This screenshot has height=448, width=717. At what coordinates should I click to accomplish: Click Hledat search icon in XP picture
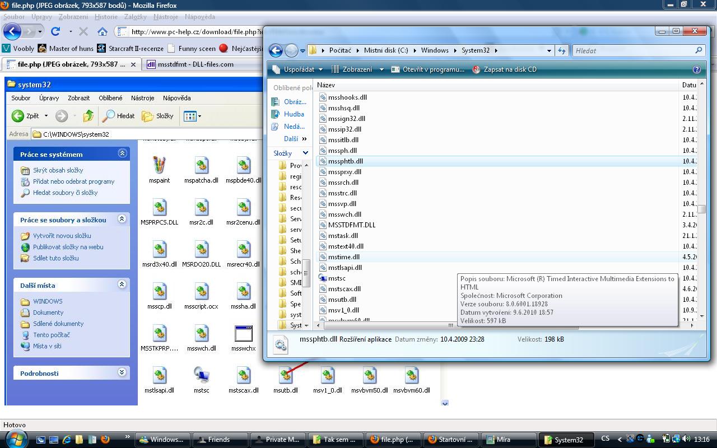[109, 116]
